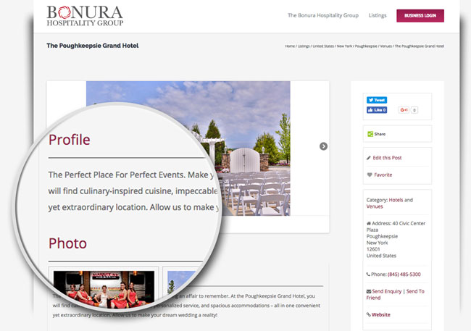Open the Listings menu item
The image size is (471, 331).
[378, 15]
